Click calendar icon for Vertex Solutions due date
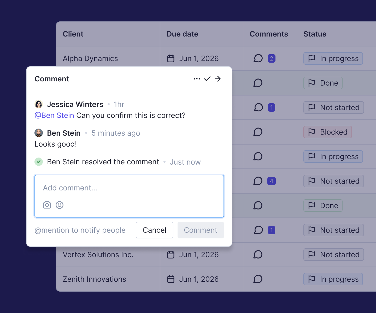The image size is (376, 313). 171,255
